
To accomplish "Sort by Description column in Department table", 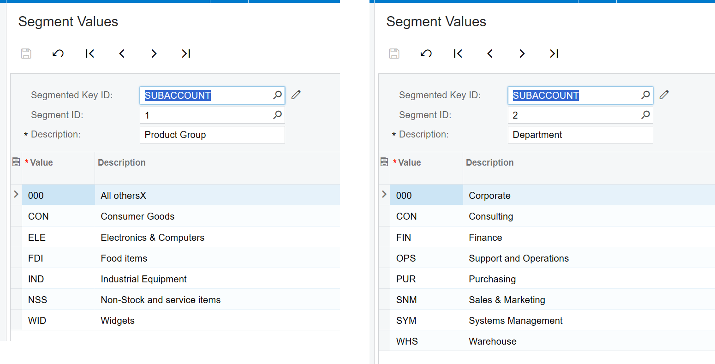I will 589,168.
